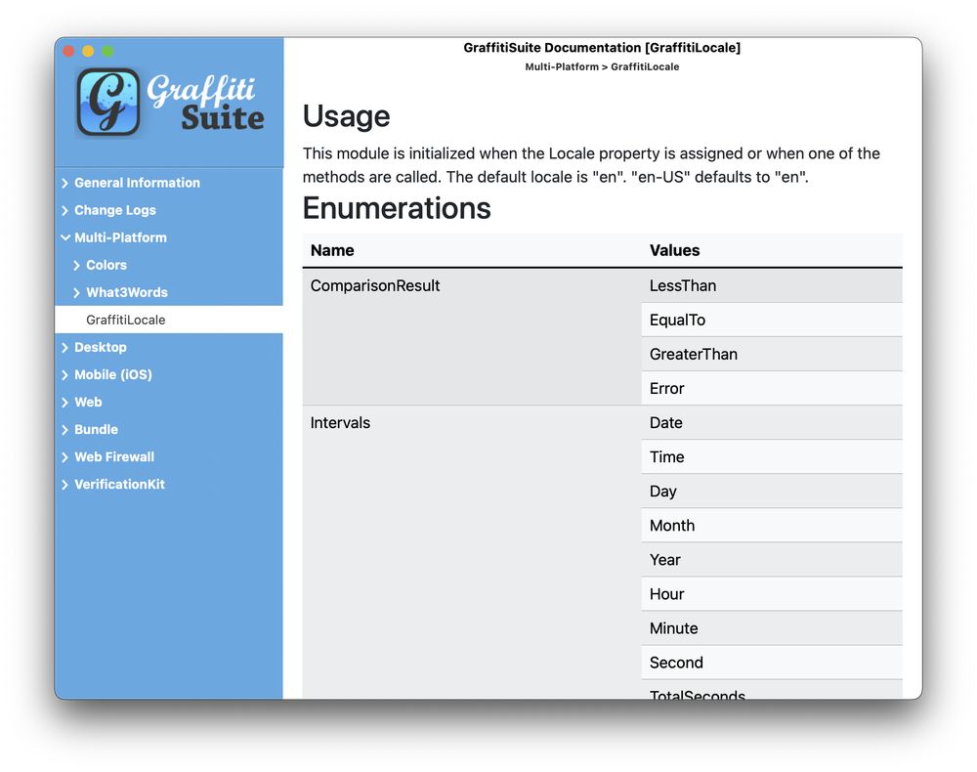This screenshot has width=977, height=772.
Task: Open the VerificationKit sidebar section
Action: [119, 484]
